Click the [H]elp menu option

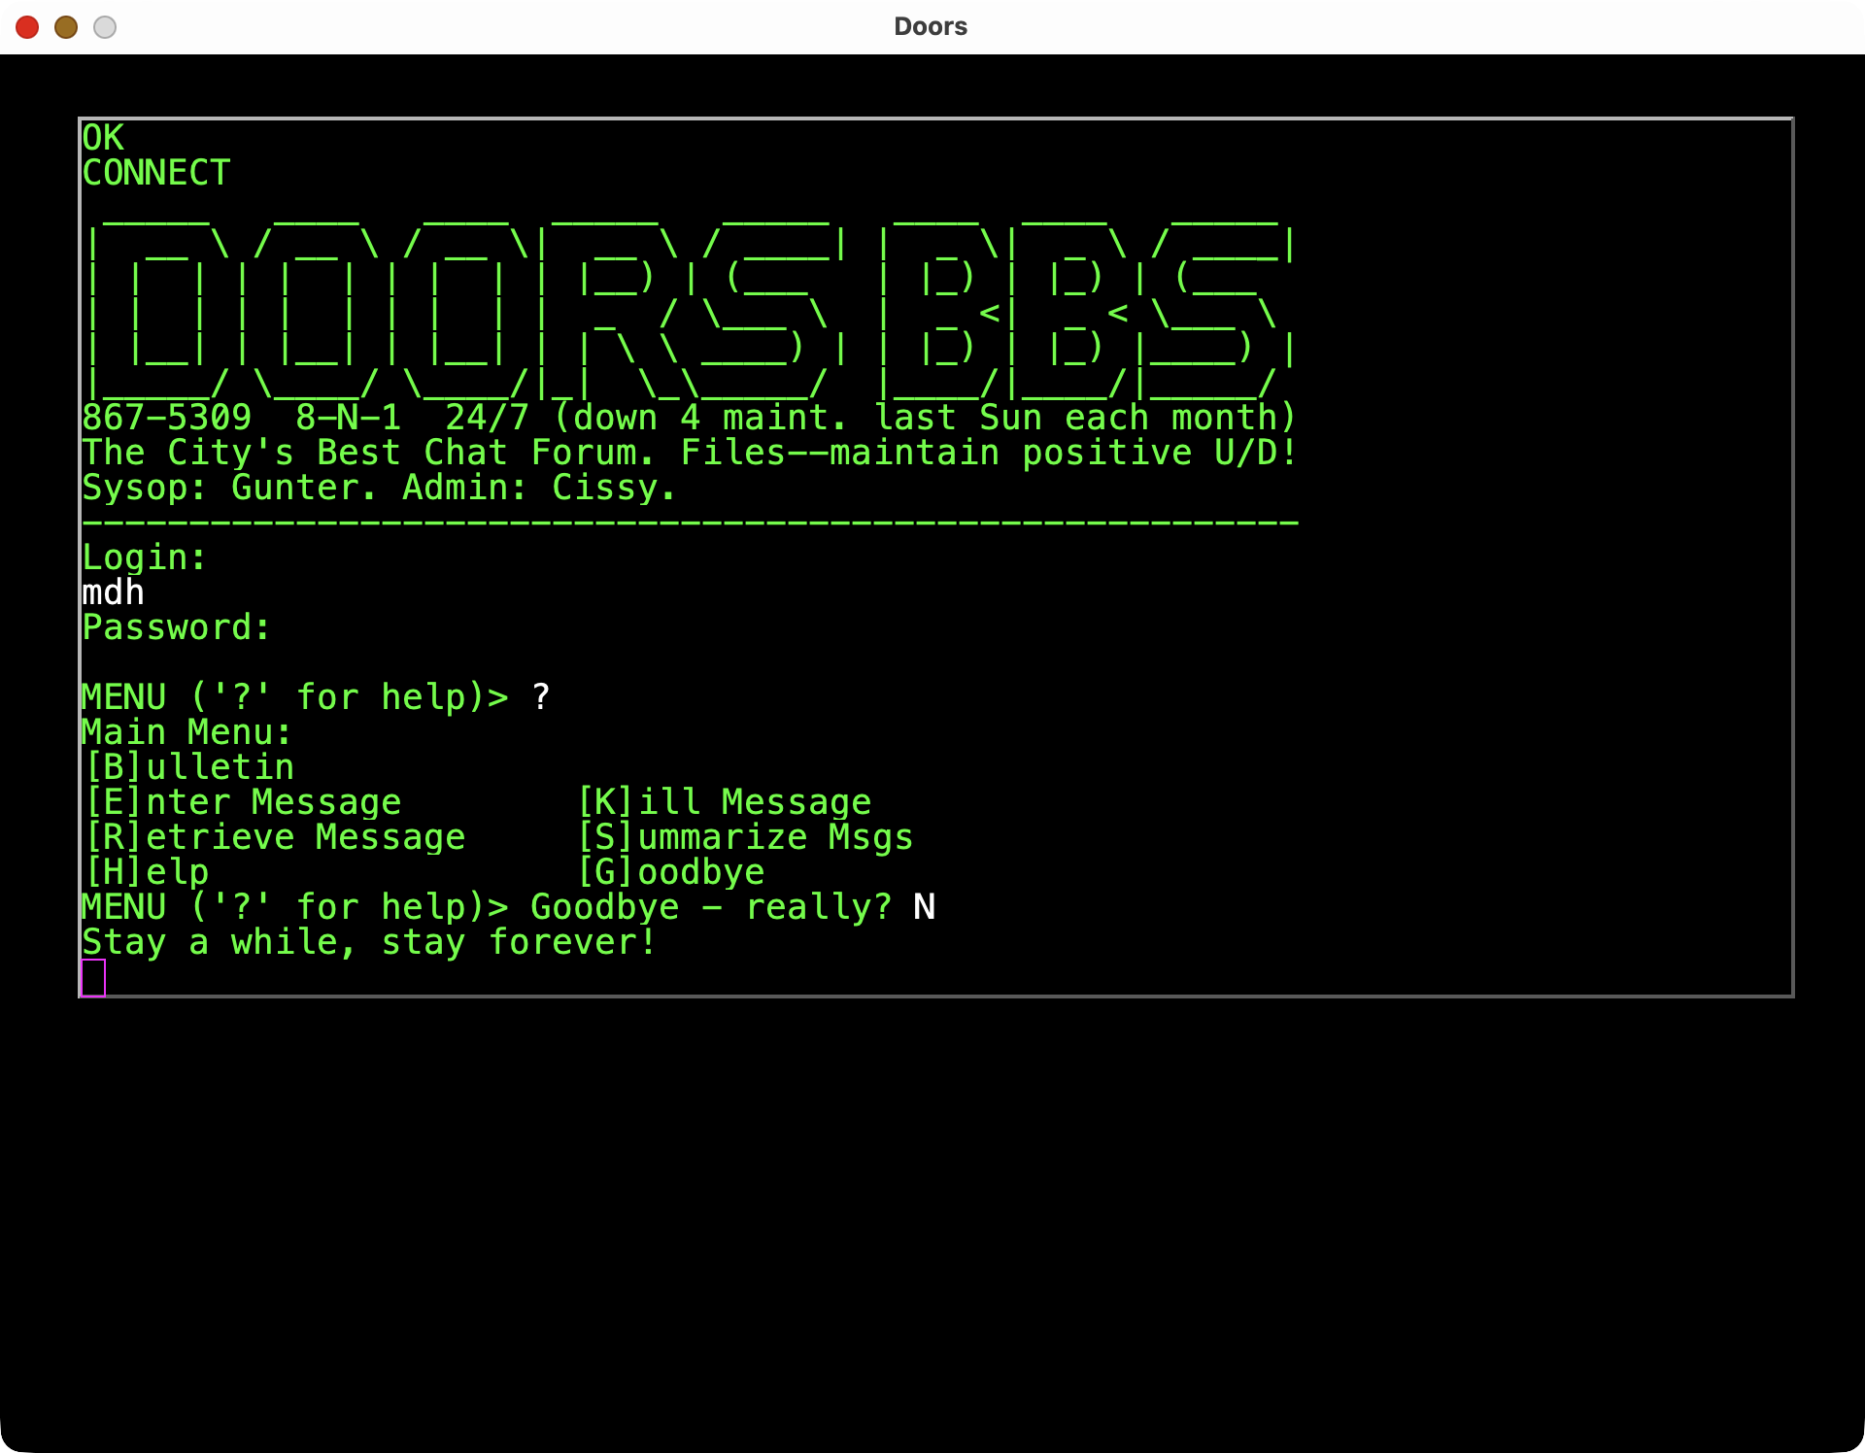pyautogui.click(x=147, y=872)
